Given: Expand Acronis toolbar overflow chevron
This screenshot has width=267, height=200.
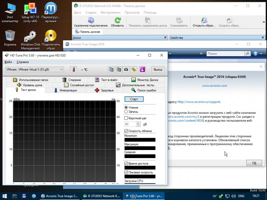Looking at the screenshot, I should (x=202, y=54).
